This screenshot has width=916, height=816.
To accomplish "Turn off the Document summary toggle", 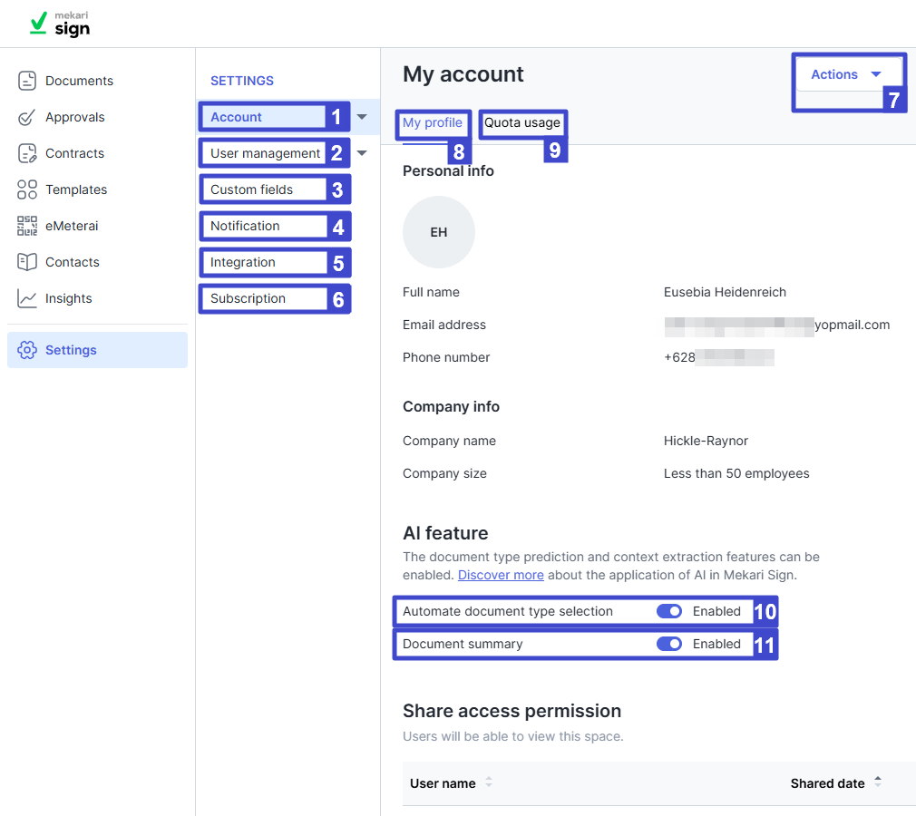I will [x=669, y=644].
